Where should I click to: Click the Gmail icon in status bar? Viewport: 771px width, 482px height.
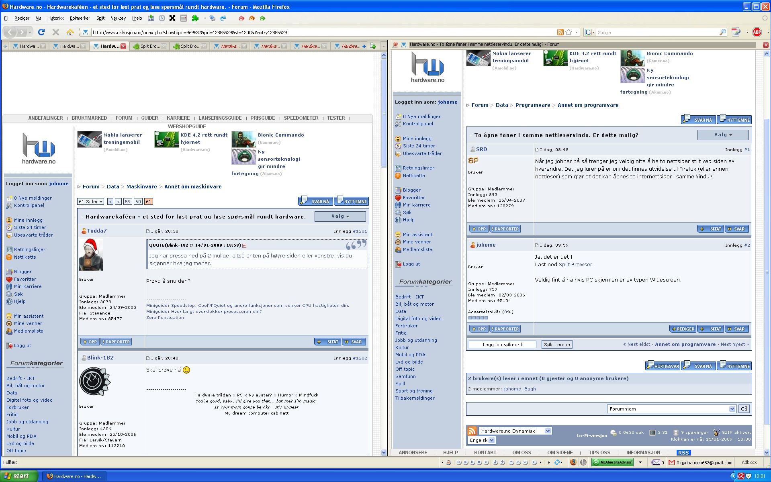pyautogui.click(x=671, y=463)
